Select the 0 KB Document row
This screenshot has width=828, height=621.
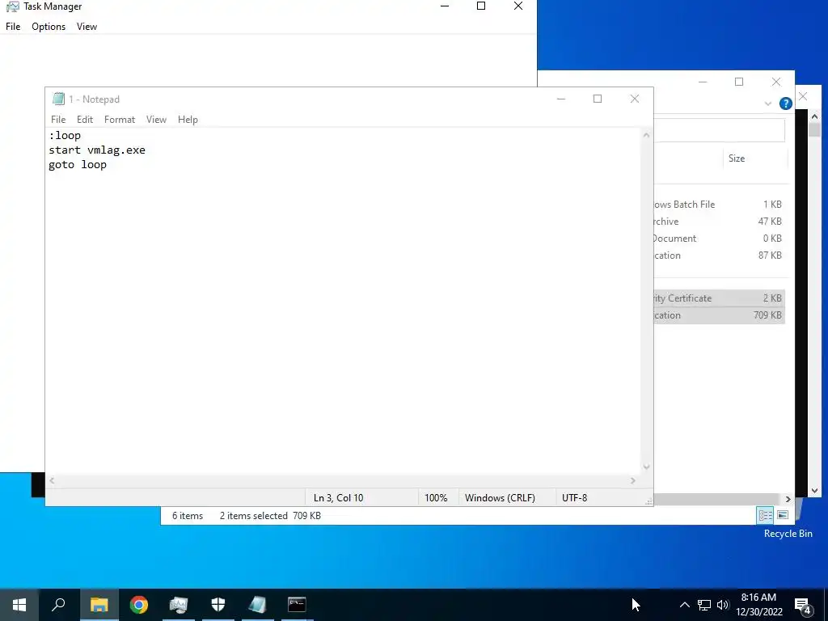click(x=719, y=239)
